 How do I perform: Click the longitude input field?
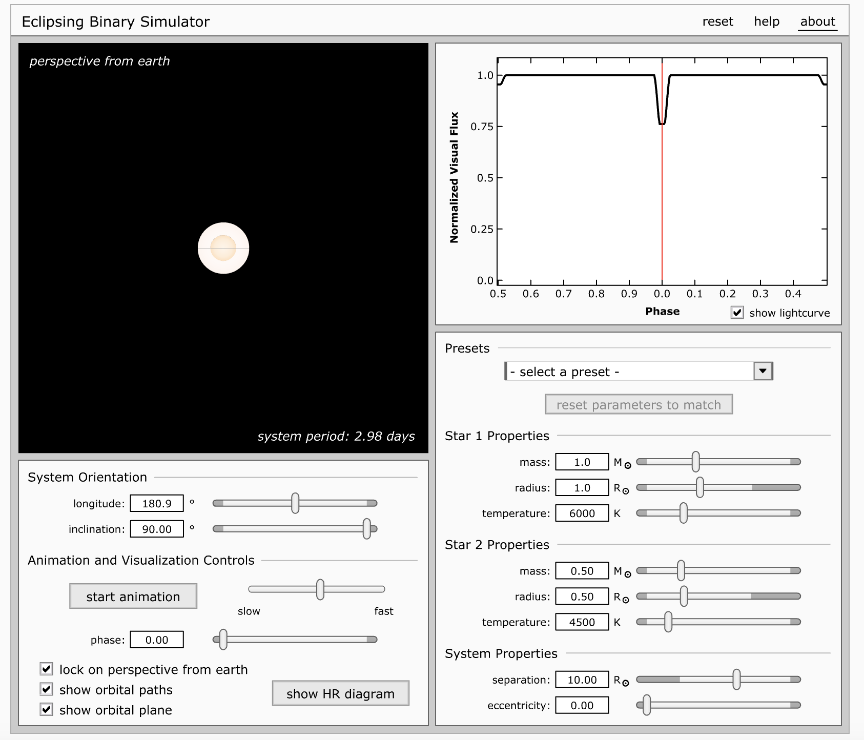point(157,503)
